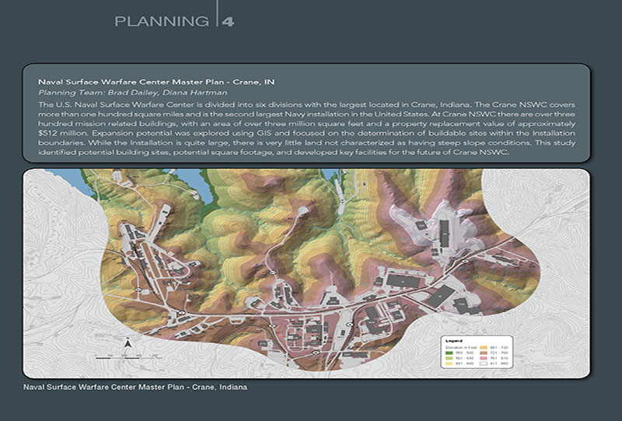
Task: Click the north arrow symbol on the map
Action: pyautogui.click(x=128, y=342)
